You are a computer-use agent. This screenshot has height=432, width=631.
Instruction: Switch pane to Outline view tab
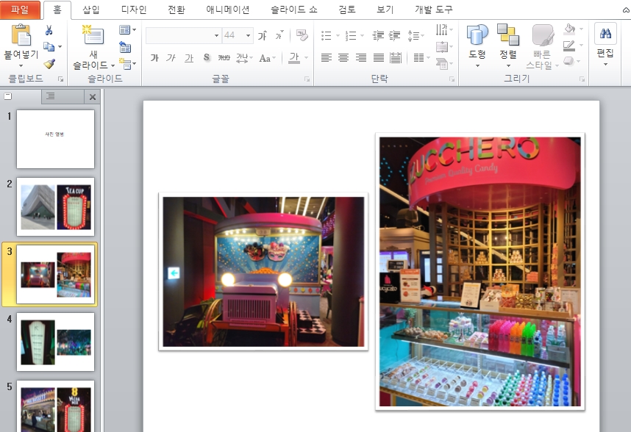pos(51,96)
